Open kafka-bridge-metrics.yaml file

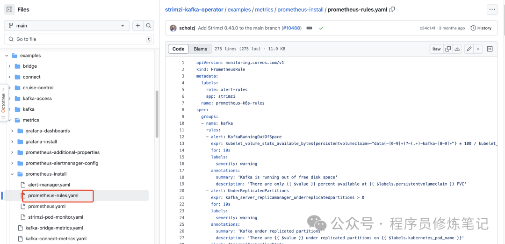(53, 228)
